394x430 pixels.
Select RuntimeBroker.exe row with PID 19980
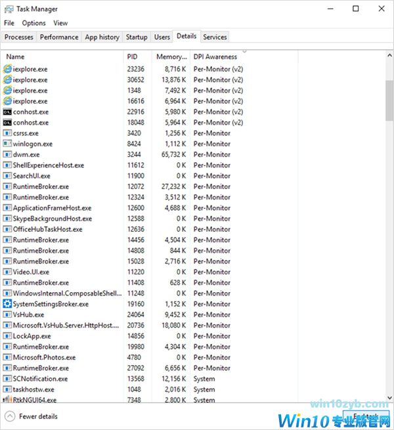[150, 347]
